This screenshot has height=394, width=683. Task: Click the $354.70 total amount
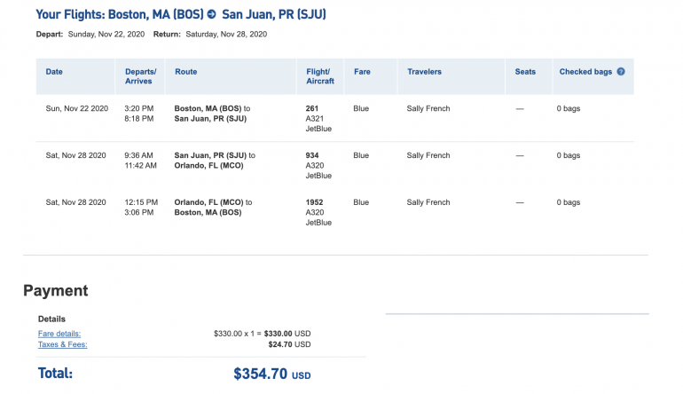coord(261,374)
